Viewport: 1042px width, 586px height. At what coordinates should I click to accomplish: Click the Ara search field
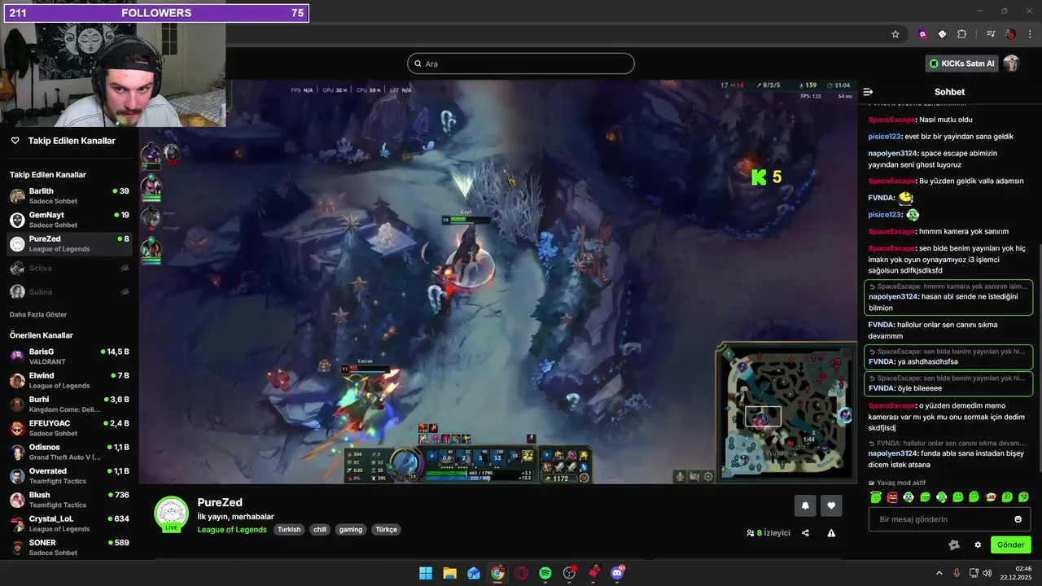521,63
